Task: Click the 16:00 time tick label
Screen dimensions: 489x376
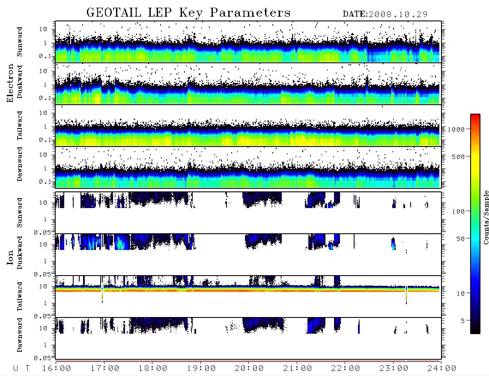Action: coord(57,369)
